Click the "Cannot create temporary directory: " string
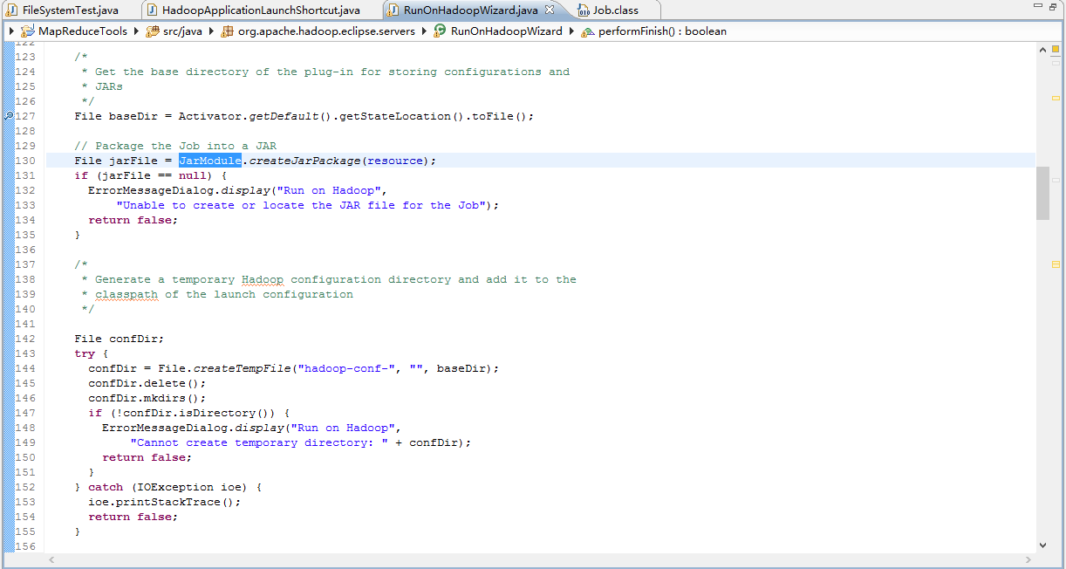1066x569 pixels. point(259,442)
